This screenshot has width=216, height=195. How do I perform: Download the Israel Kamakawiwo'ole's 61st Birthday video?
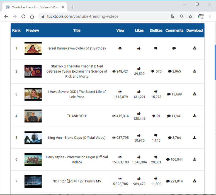click(x=195, y=48)
